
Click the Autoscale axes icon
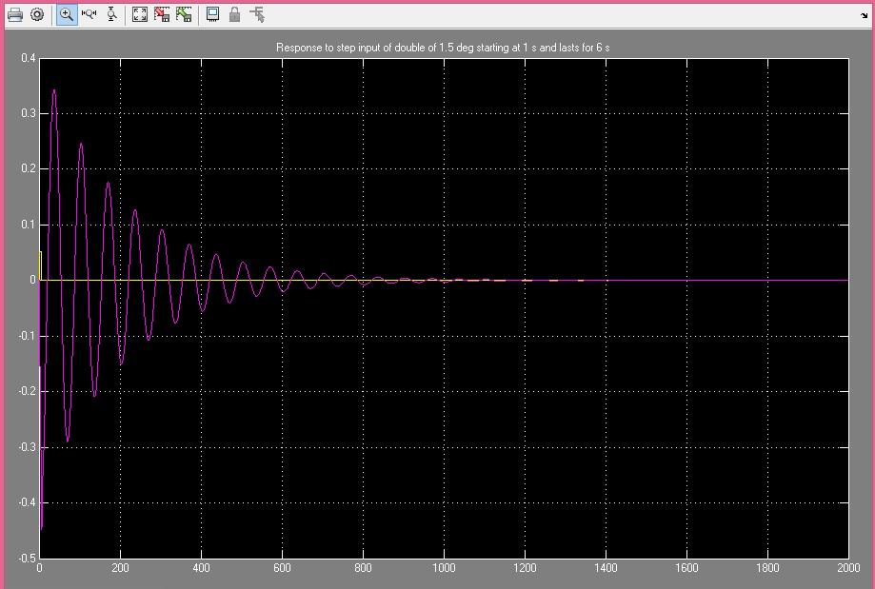click(140, 14)
